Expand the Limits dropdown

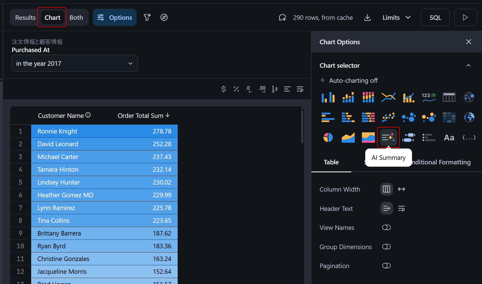[x=396, y=18]
